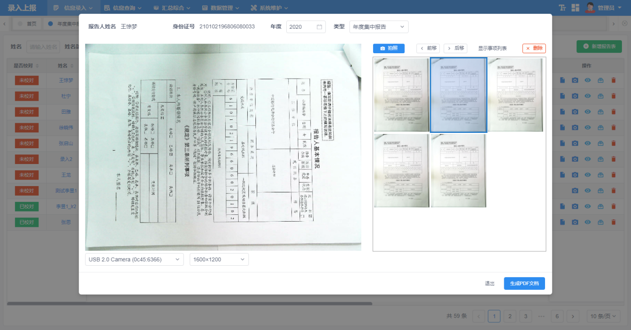Click the inbox icon in 张启山 row
631x330 pixels.
coord(600,143)
